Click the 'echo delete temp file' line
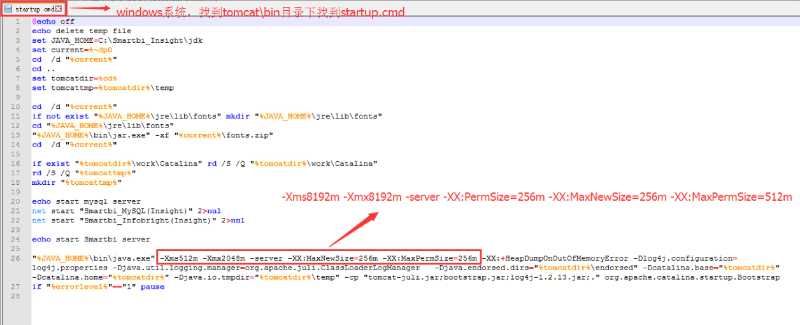The height and width of the screenshot is (325, 800). (82, 31)
